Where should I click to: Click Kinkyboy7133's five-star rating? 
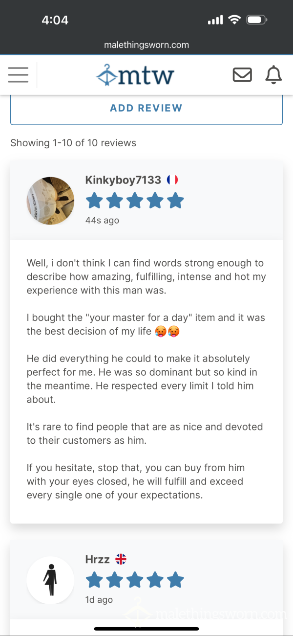point(135,201)
